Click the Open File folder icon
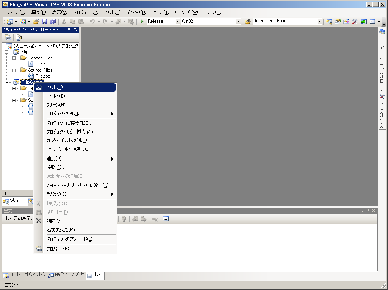The width and height of the screenshot is (388, 290). coord(36,22)
